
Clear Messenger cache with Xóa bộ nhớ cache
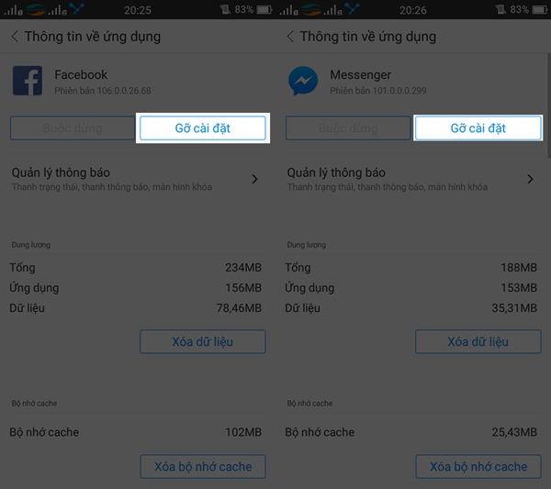click(x=478, y=467)
